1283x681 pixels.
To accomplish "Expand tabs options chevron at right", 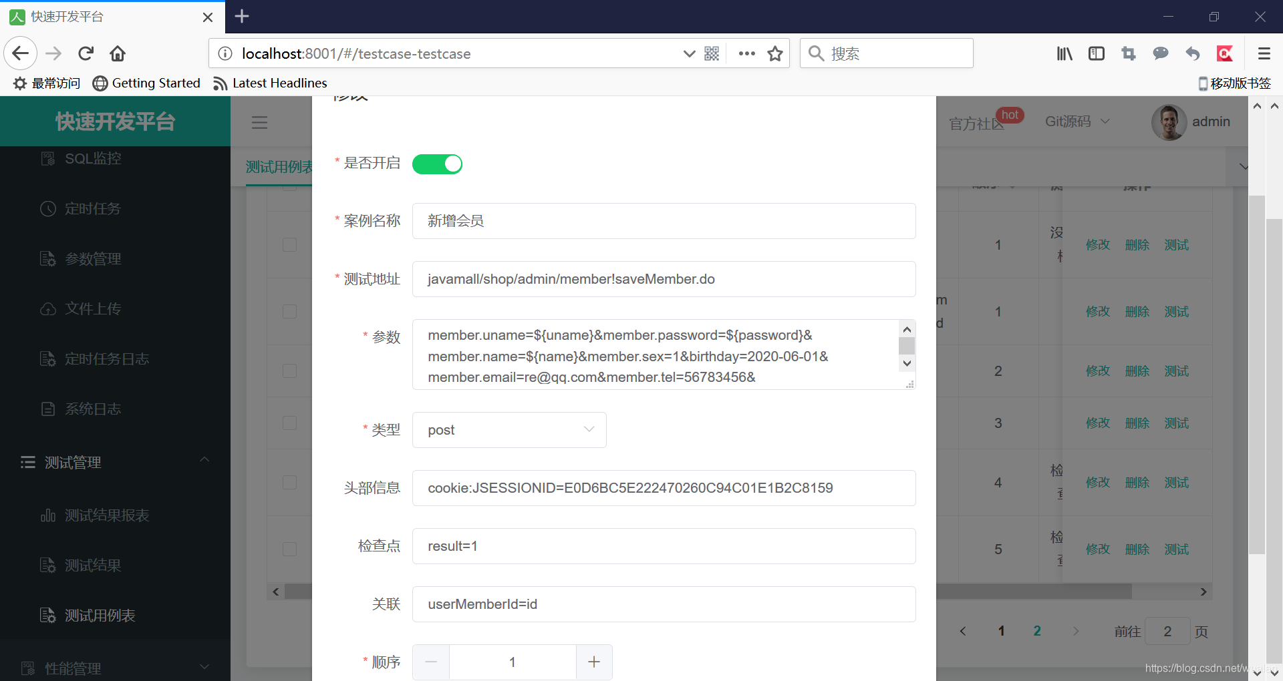I will coord(1243,166).
